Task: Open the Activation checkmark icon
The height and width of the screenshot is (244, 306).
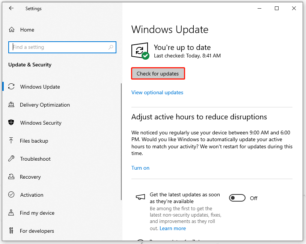Action: tap(11, 195)
